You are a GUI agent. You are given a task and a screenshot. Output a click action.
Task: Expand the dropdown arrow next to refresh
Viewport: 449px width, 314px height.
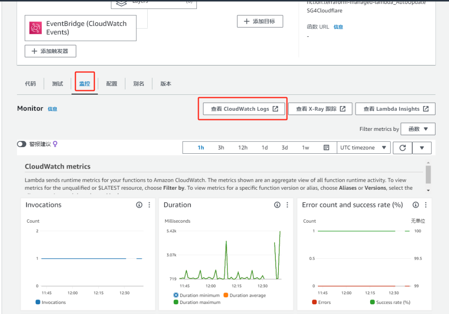click(x=422, y=148)
